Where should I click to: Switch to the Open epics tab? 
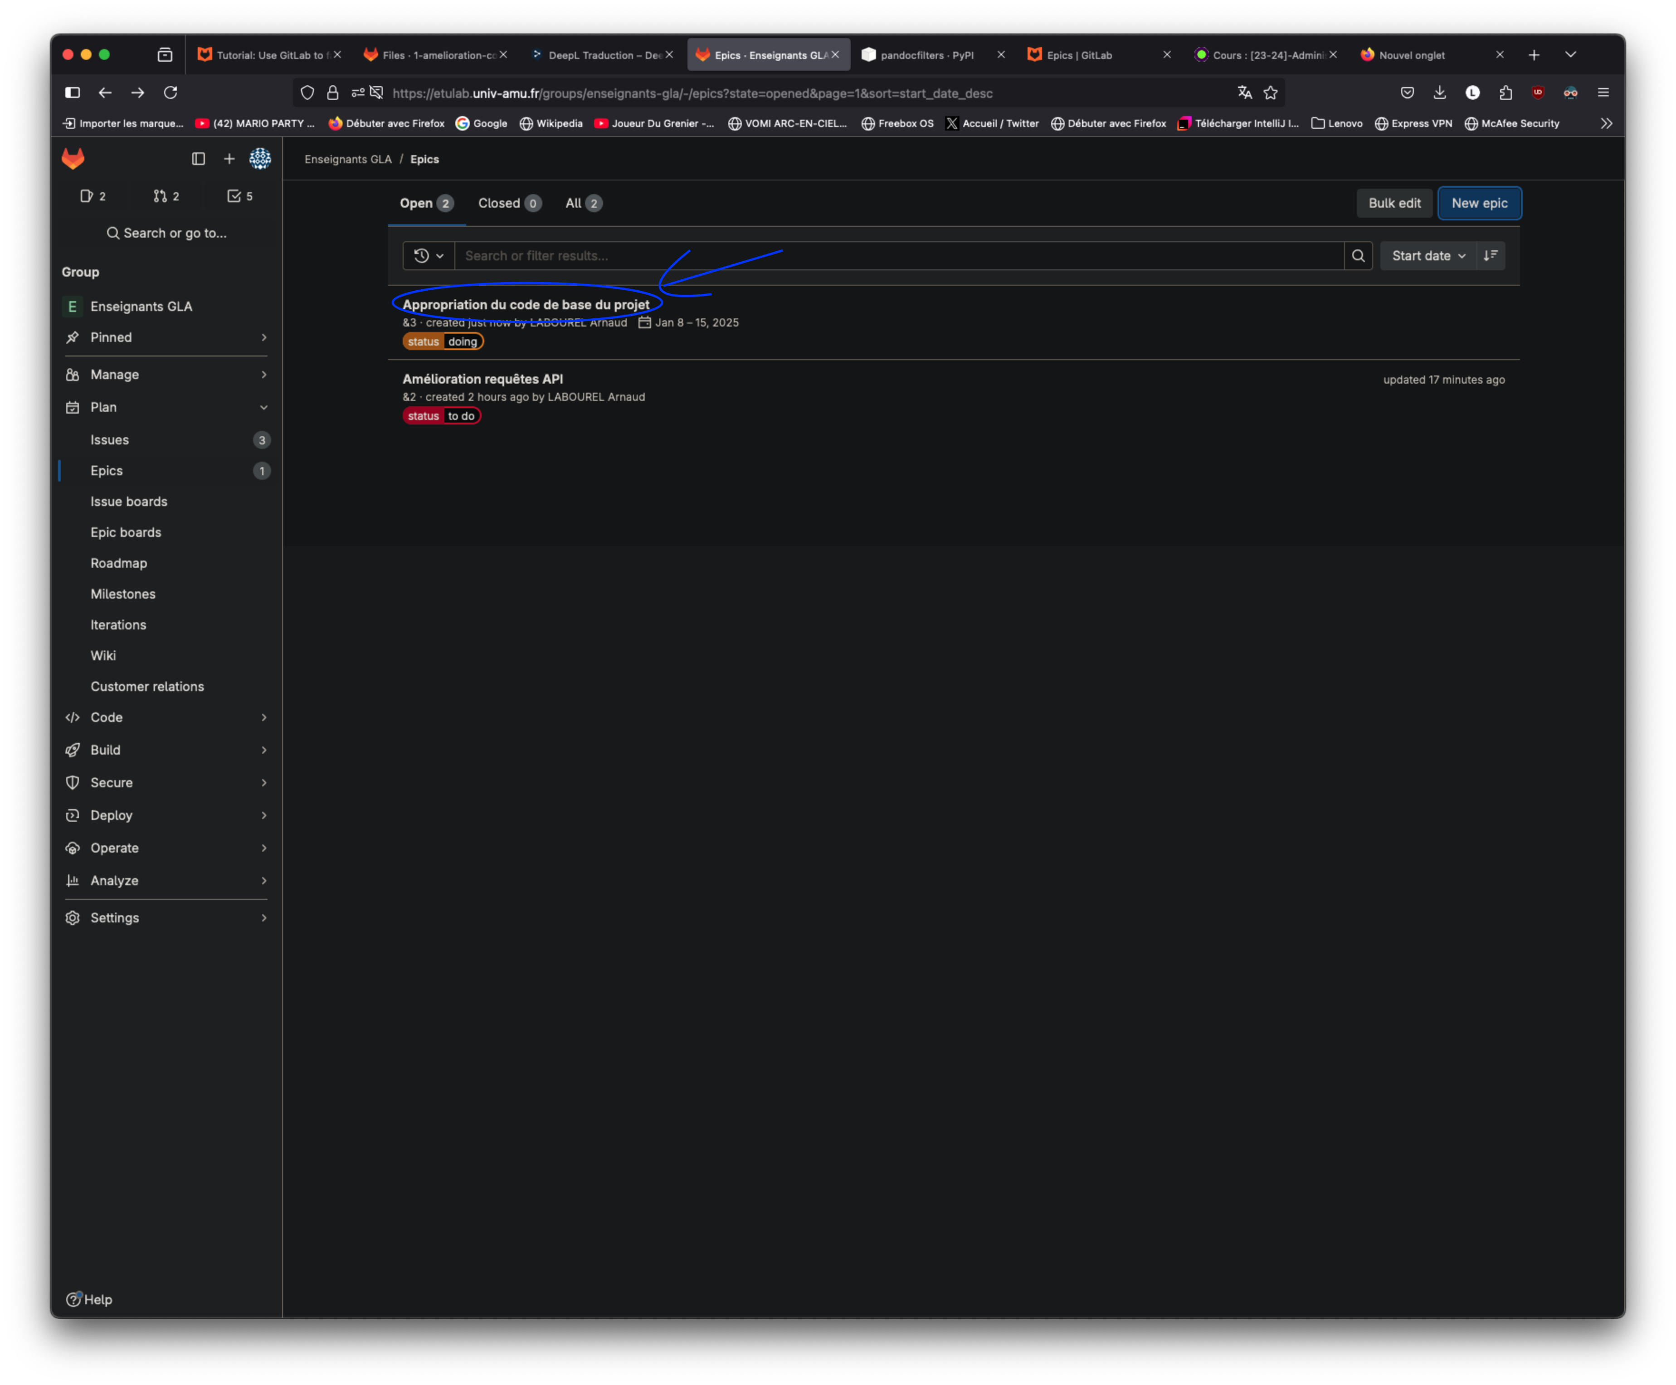(x=427, y=204)
